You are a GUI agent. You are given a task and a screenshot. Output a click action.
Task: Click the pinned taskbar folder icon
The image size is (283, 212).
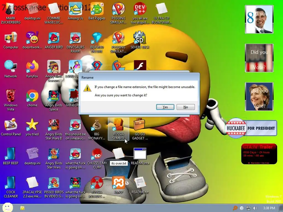pos(22,208)
